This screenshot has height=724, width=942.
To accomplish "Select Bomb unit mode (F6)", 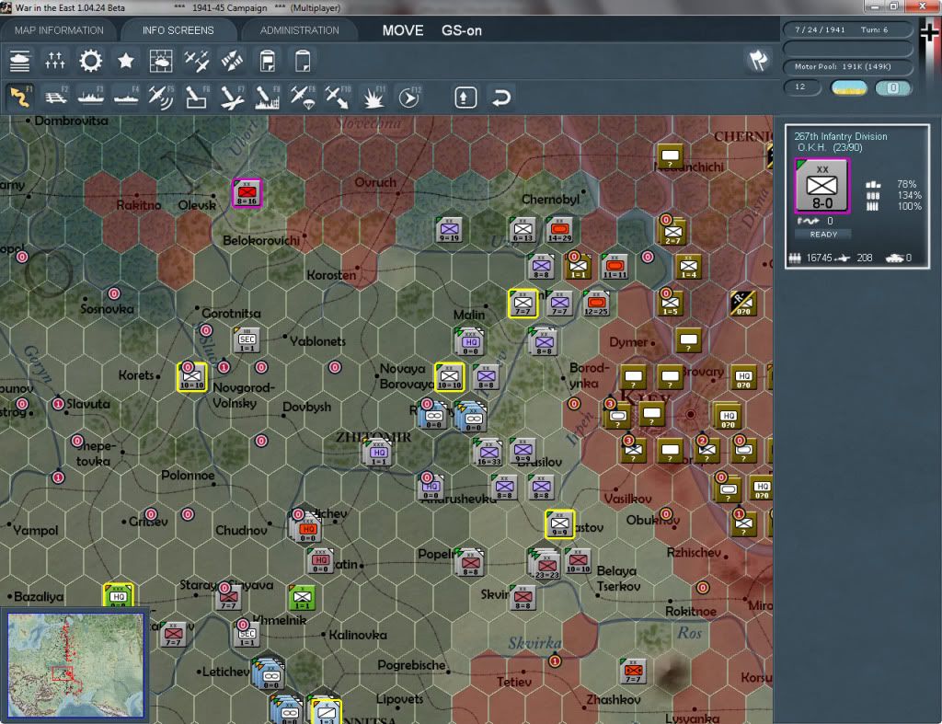I will (x=197, y=97).
